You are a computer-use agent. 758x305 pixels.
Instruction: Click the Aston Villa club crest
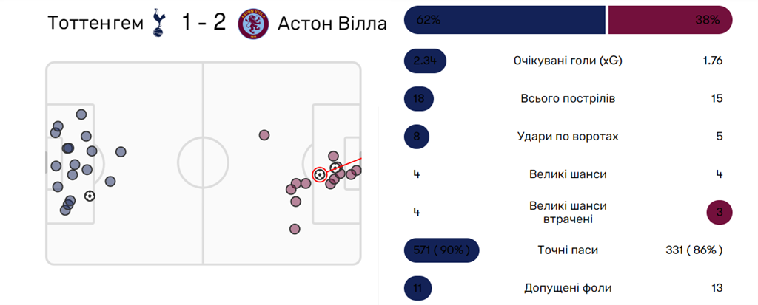point(254,23)
